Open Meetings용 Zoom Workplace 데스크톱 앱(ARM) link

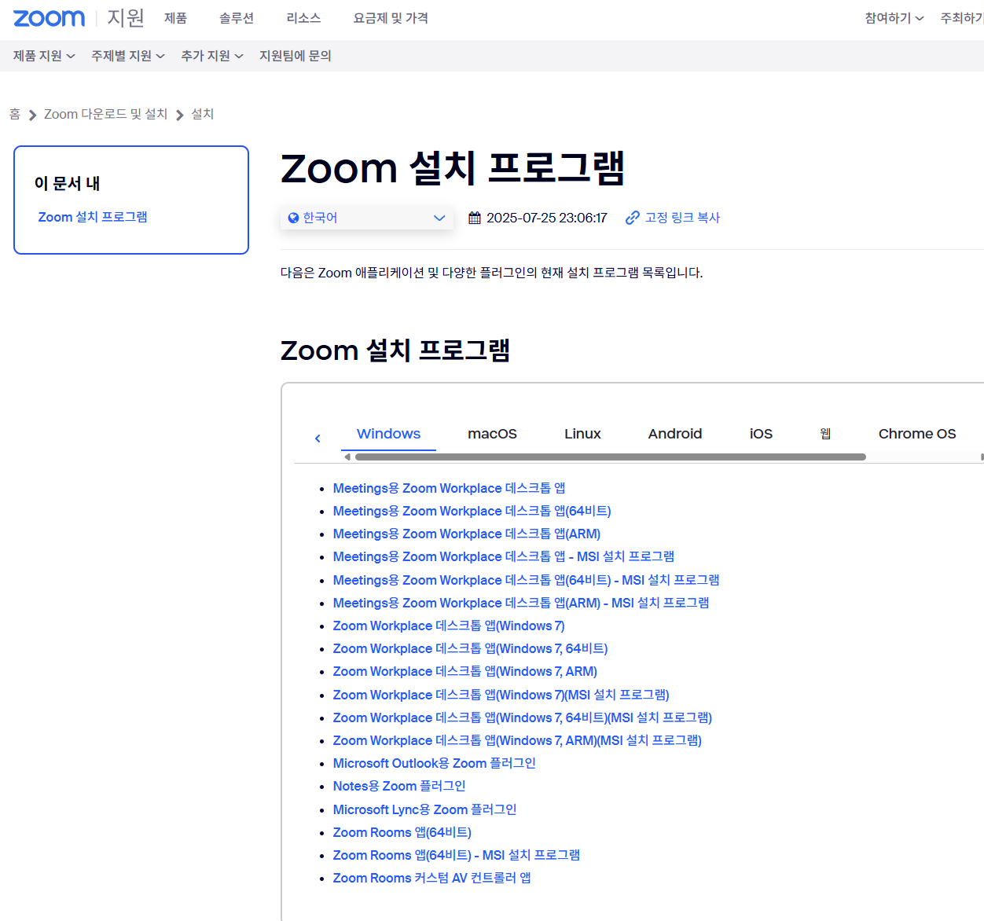coord(467,534)
